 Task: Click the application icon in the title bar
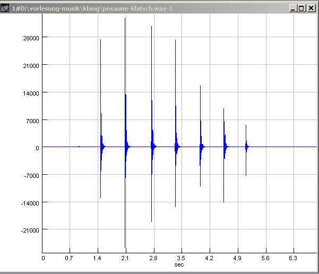(5, 8)
